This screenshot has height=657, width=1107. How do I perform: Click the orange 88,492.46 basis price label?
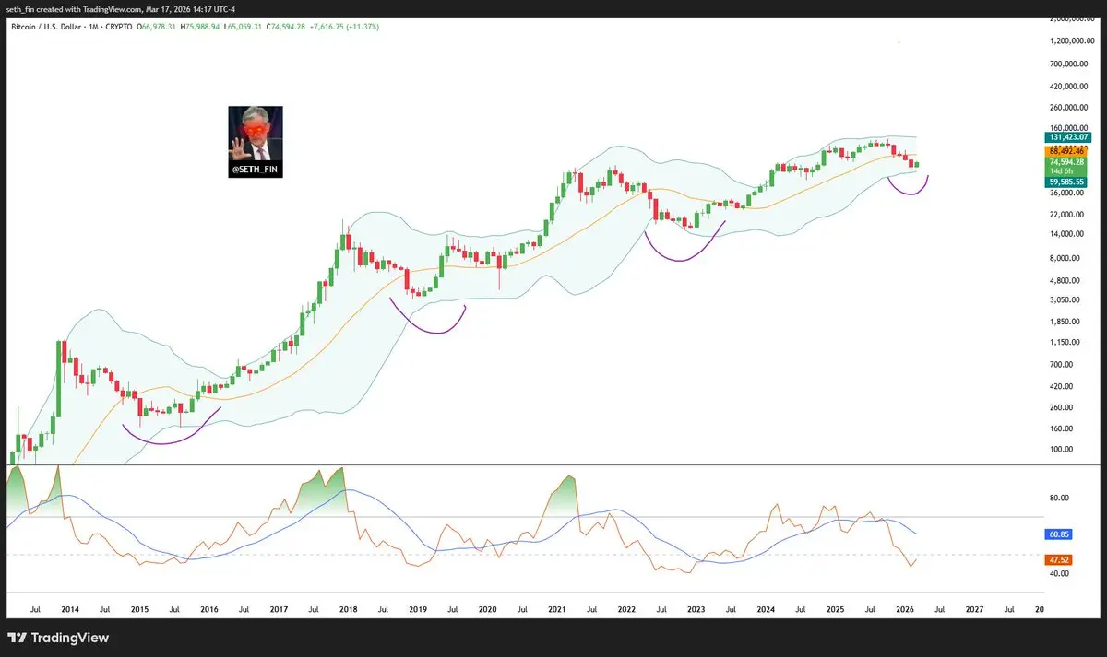(x=1065, y=149)
